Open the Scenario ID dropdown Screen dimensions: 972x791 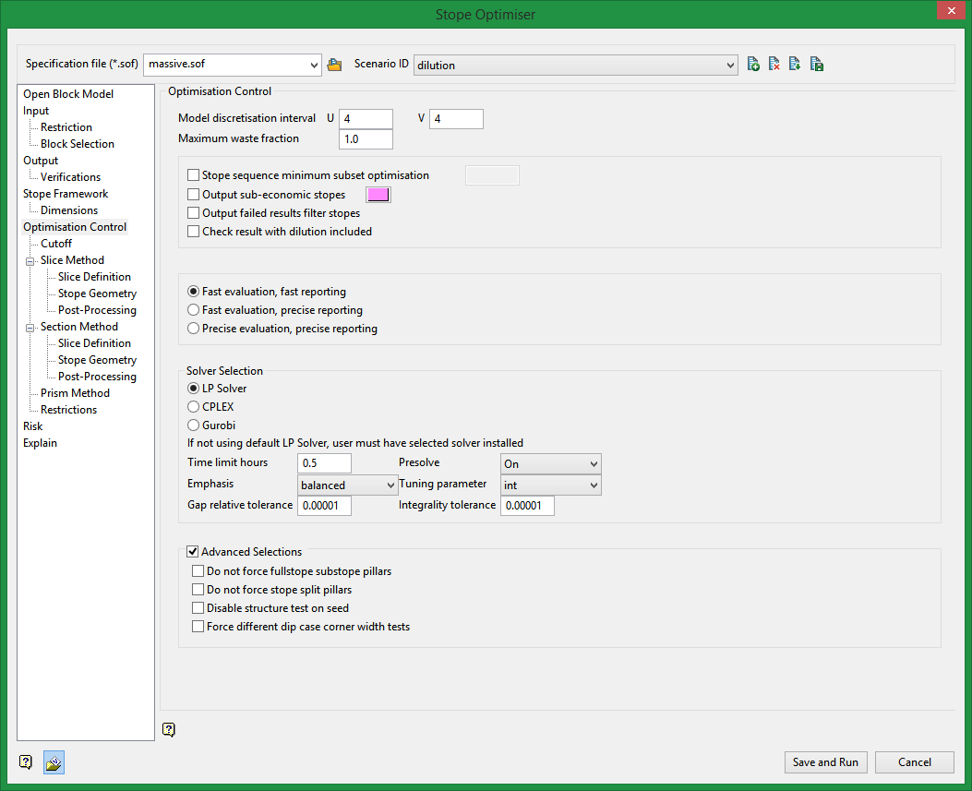(x=730, y=65)
